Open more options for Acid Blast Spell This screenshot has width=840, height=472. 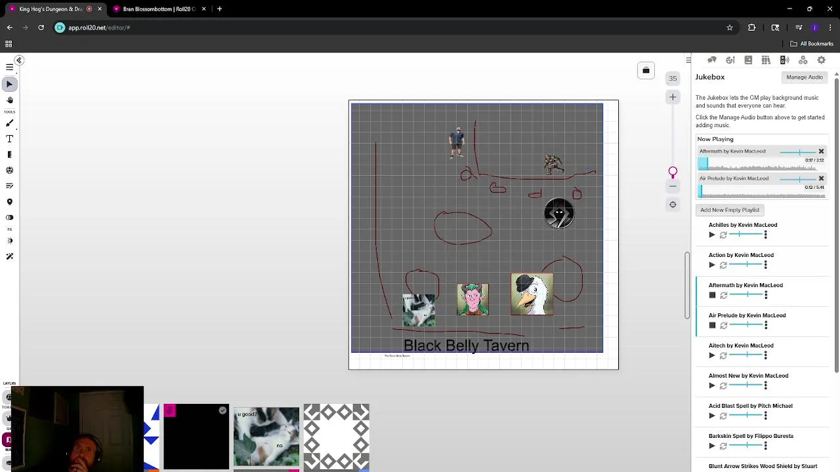[765, 416]
